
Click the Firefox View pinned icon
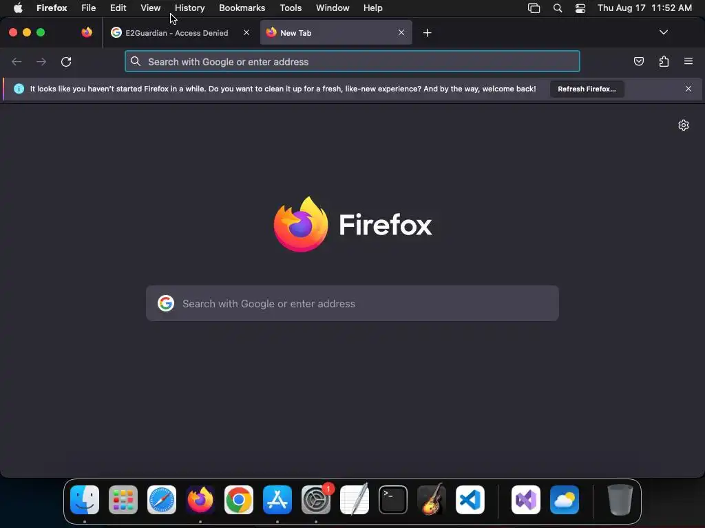(87, 32)
